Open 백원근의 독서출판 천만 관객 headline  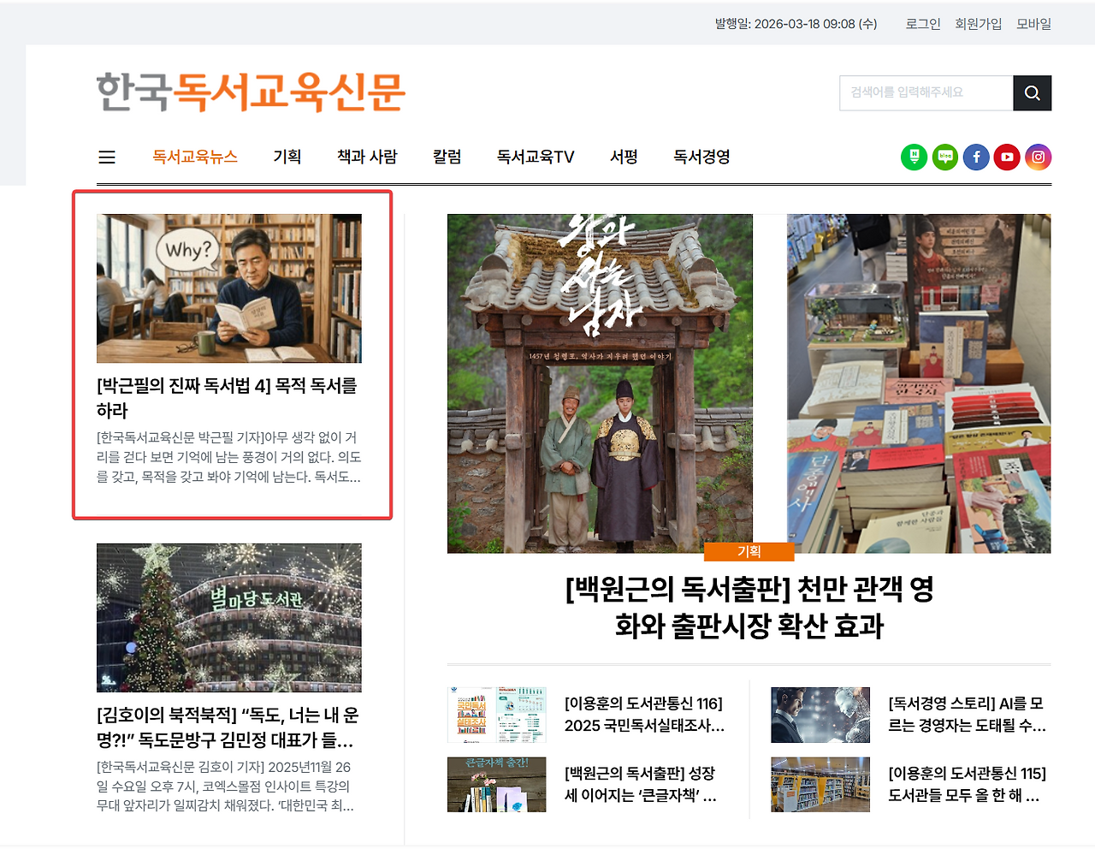[749, 607]
